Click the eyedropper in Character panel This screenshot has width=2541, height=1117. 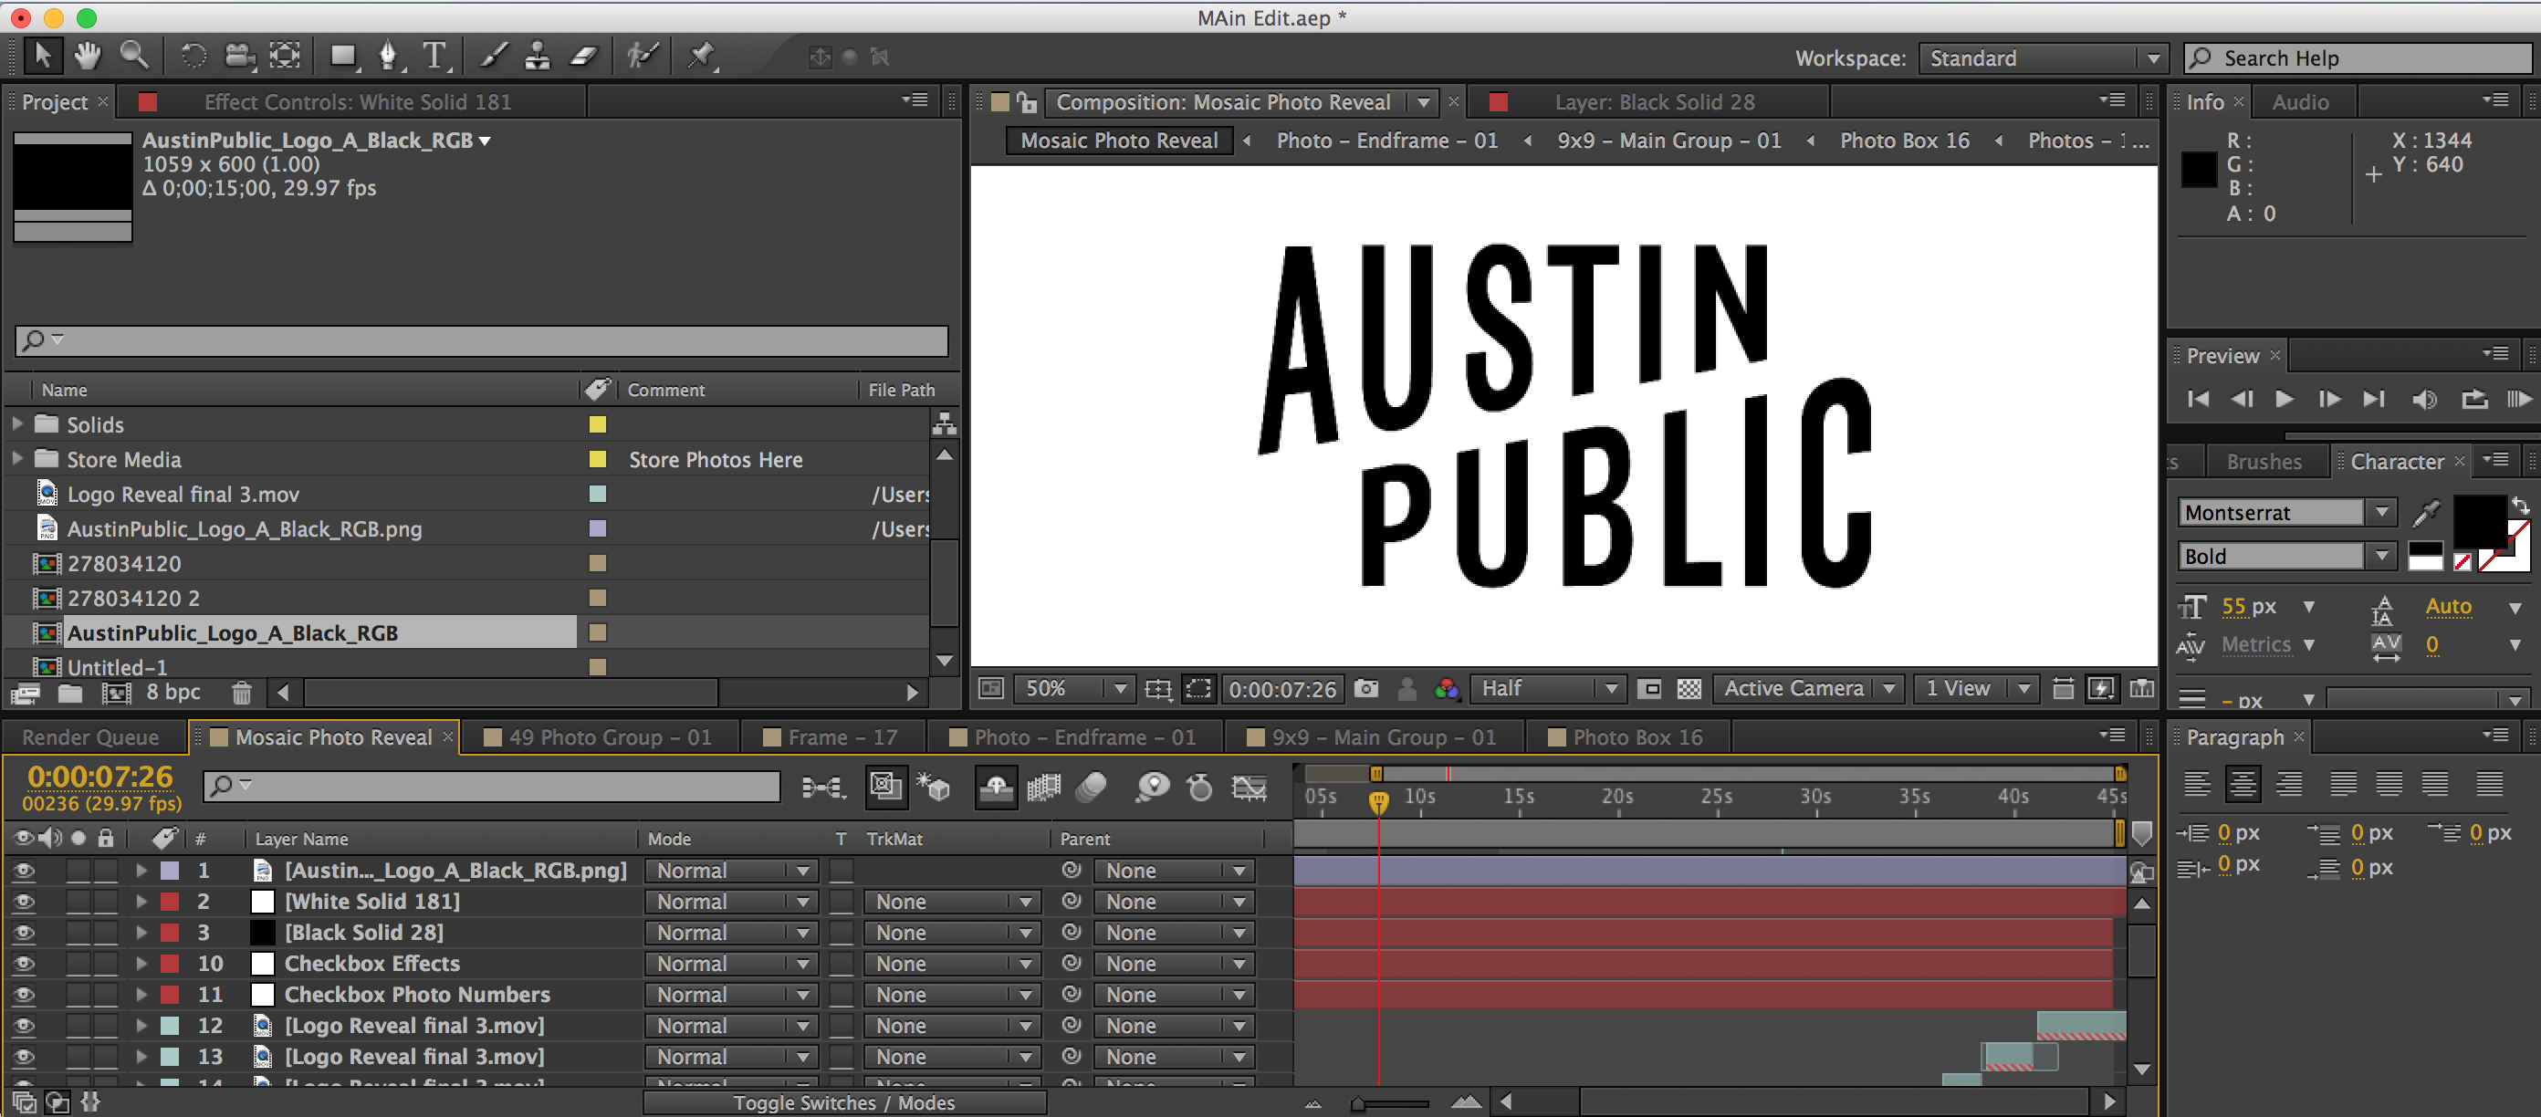(x=2426, y=513)
